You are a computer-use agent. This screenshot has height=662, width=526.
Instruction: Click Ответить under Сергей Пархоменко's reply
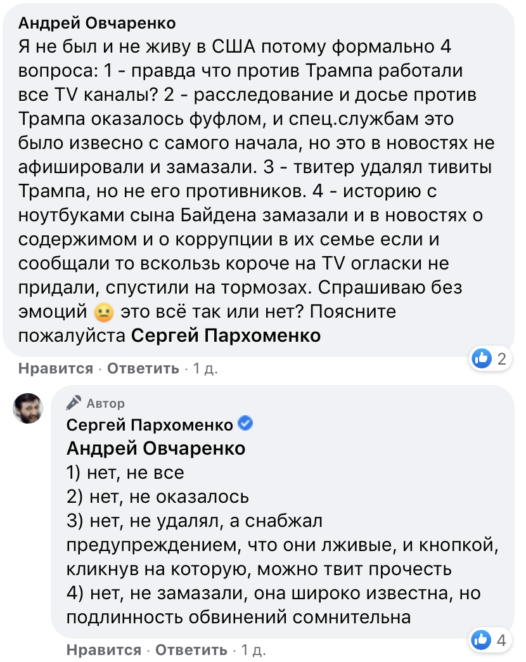click(x=191, y=650)
